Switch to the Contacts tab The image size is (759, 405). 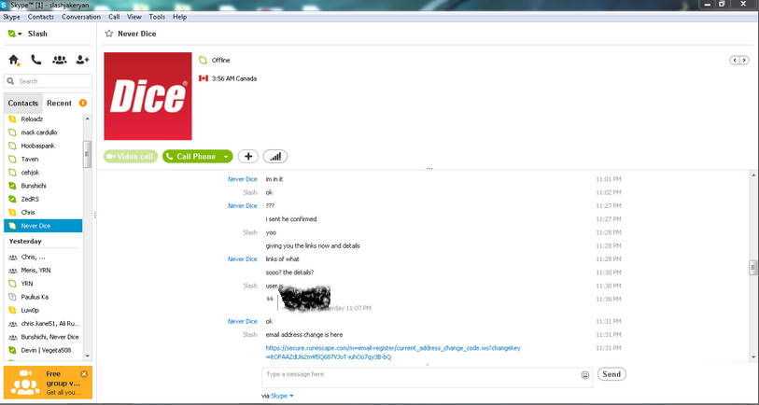click(22, 103)
